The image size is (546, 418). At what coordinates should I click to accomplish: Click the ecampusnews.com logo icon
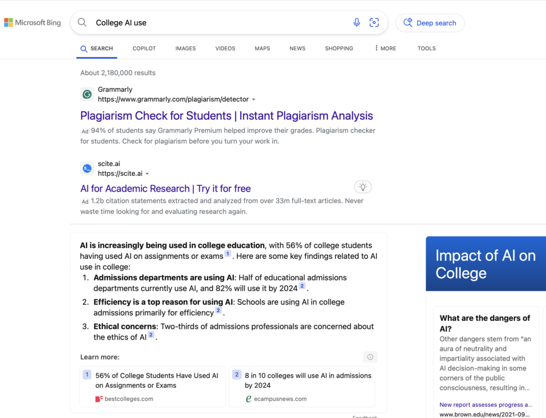tap(248, 399)
